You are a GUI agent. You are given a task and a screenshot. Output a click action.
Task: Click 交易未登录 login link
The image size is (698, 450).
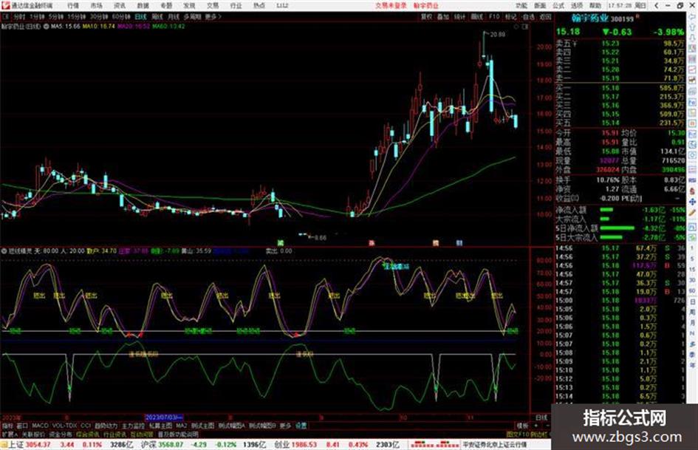coord(391,6)
